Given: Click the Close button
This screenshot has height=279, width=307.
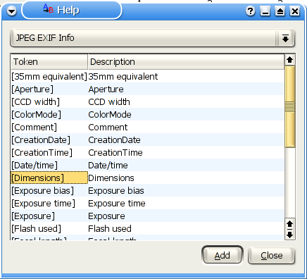Looking at the screenshot, I should (272, 255).
